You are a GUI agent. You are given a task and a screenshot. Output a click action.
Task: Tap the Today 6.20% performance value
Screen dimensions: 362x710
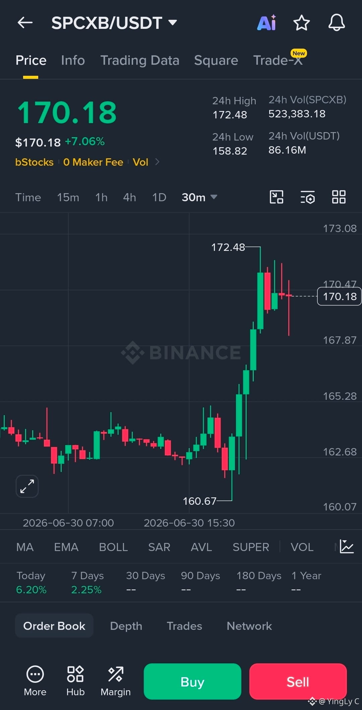(31, 590)
